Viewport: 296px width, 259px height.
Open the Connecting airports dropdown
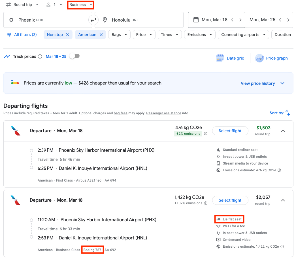(243, 34)
